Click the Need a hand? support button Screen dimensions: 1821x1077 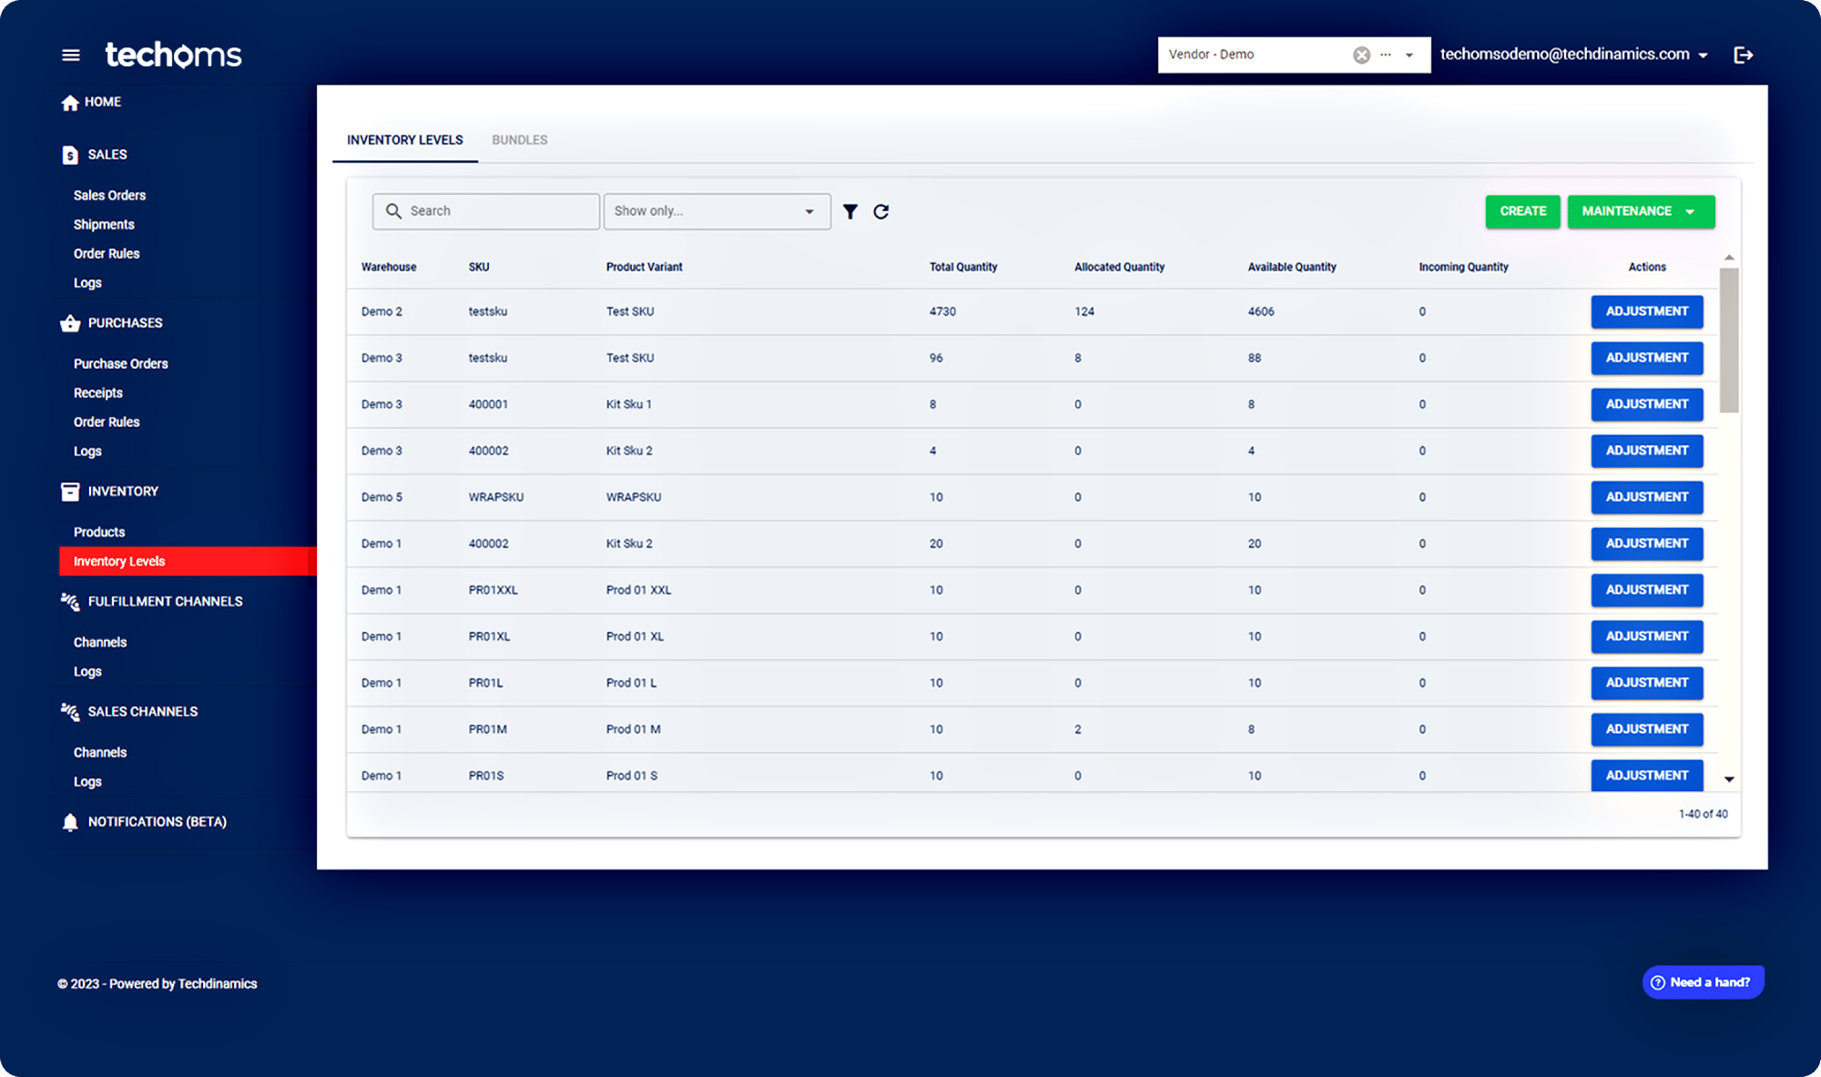click(1699, 982)
